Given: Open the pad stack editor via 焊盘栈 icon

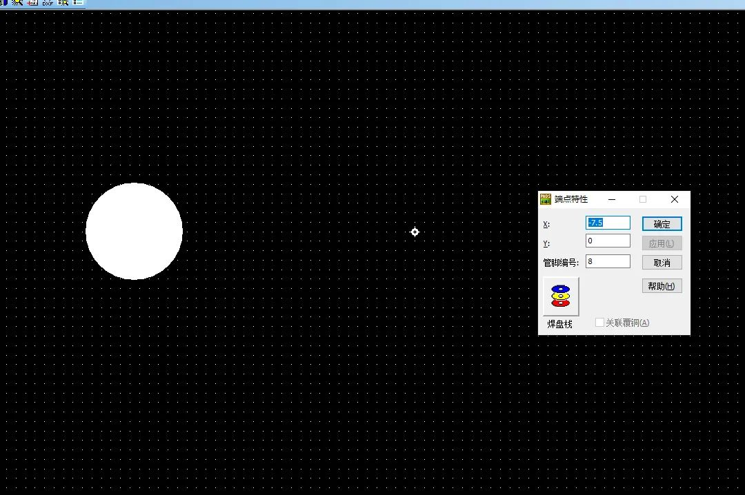Looking at the screenshot, I should tap(559, 296).
